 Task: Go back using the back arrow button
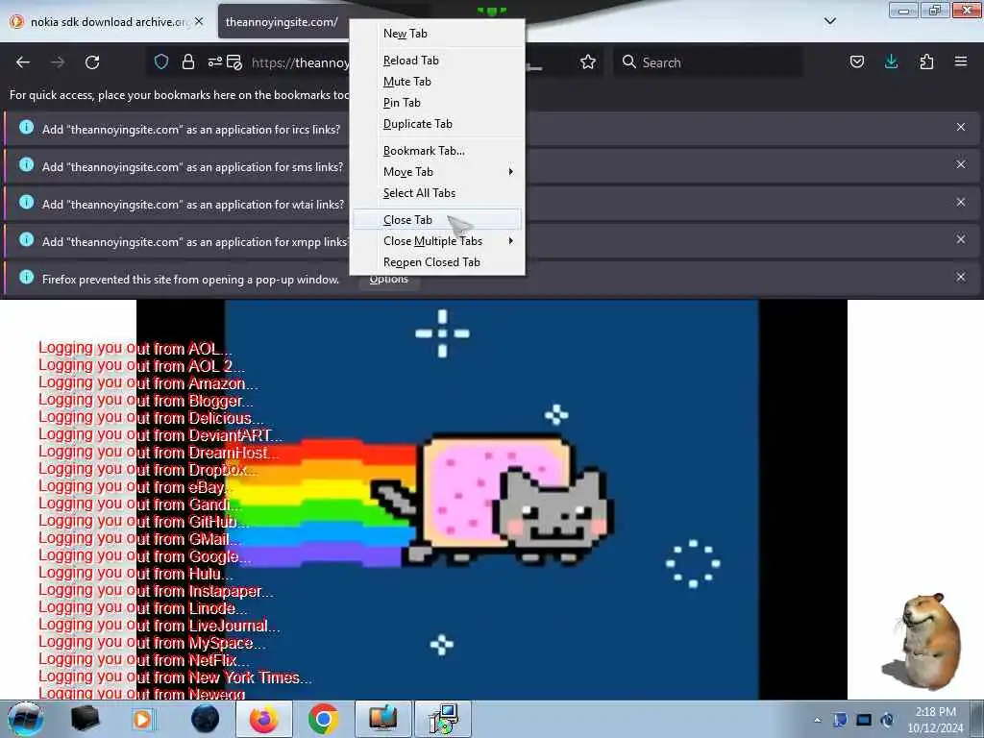point(23,62)
